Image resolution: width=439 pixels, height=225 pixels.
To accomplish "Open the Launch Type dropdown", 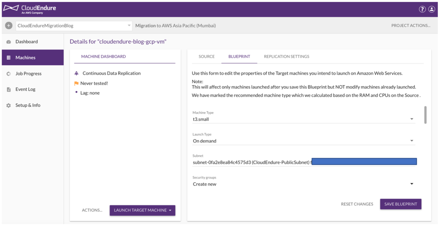I will (412, 140).
